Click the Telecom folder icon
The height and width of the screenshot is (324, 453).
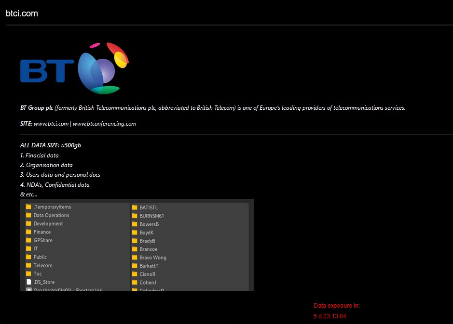[29, 265]
